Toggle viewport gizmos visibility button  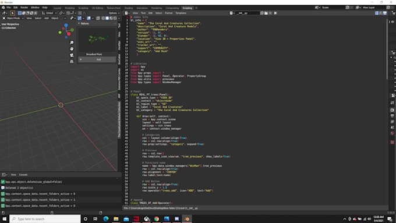coord(80,18)
